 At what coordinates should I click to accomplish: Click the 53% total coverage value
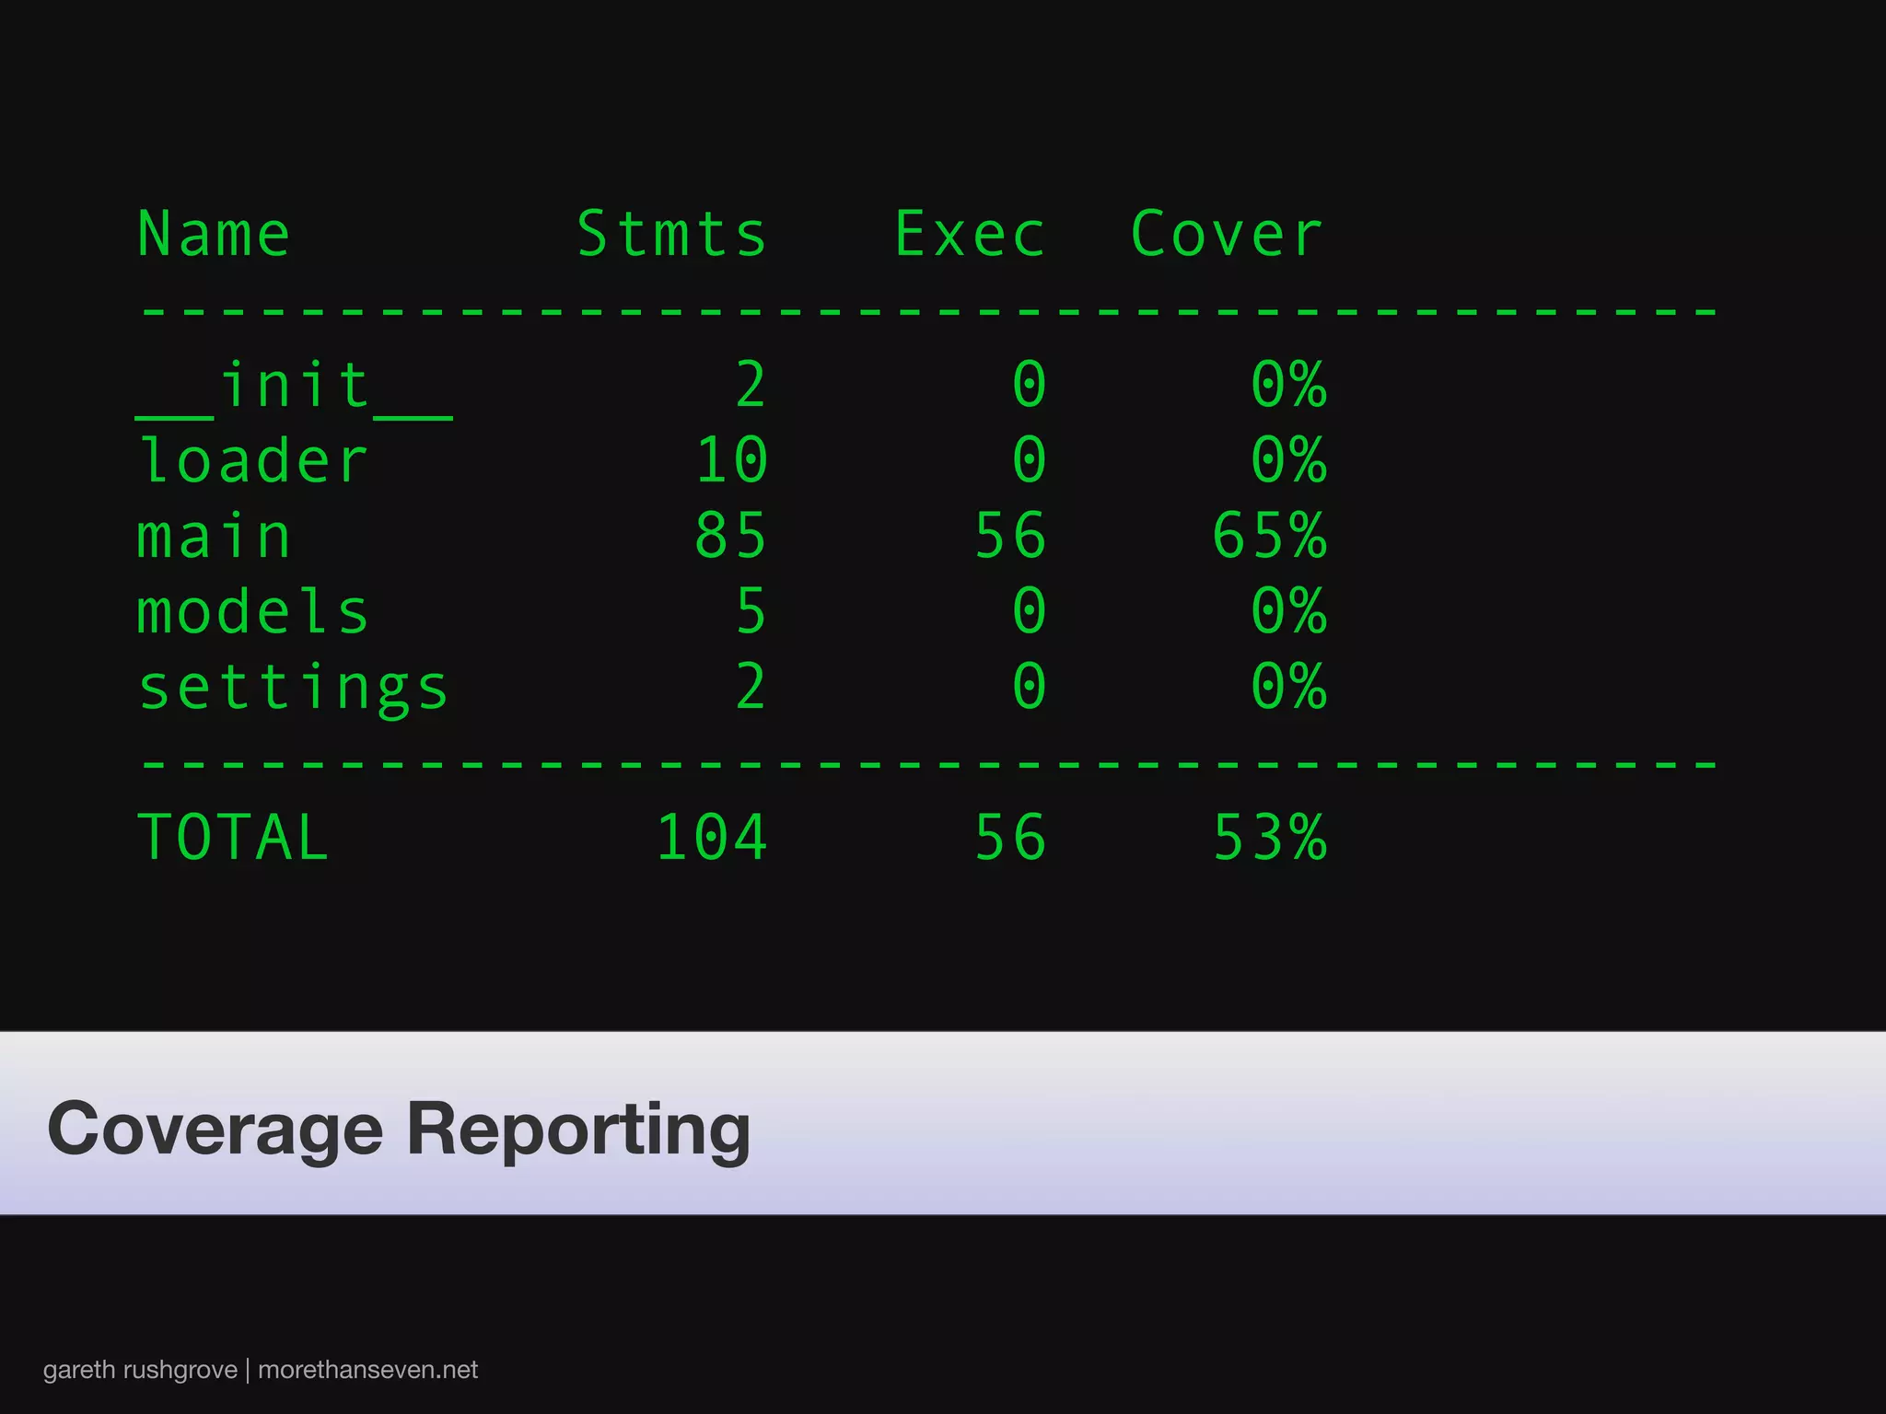pos(1269,838)
